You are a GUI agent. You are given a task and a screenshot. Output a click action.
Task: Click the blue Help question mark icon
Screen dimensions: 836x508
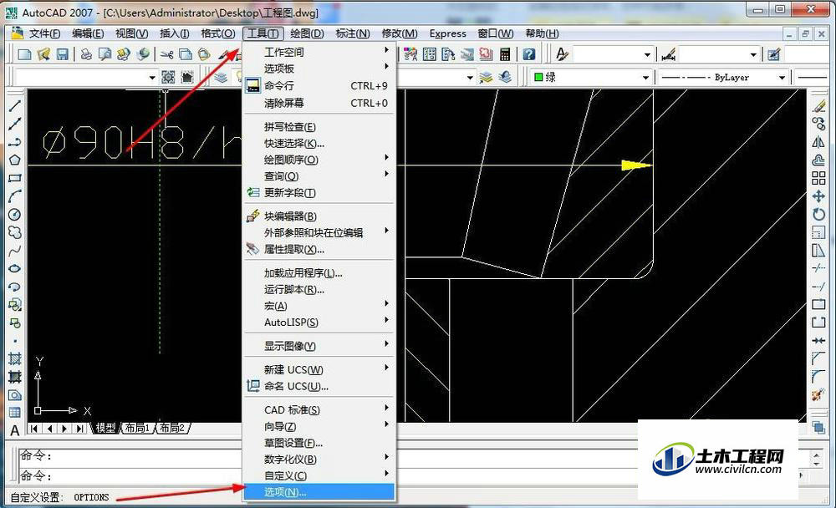click(528, 53)
